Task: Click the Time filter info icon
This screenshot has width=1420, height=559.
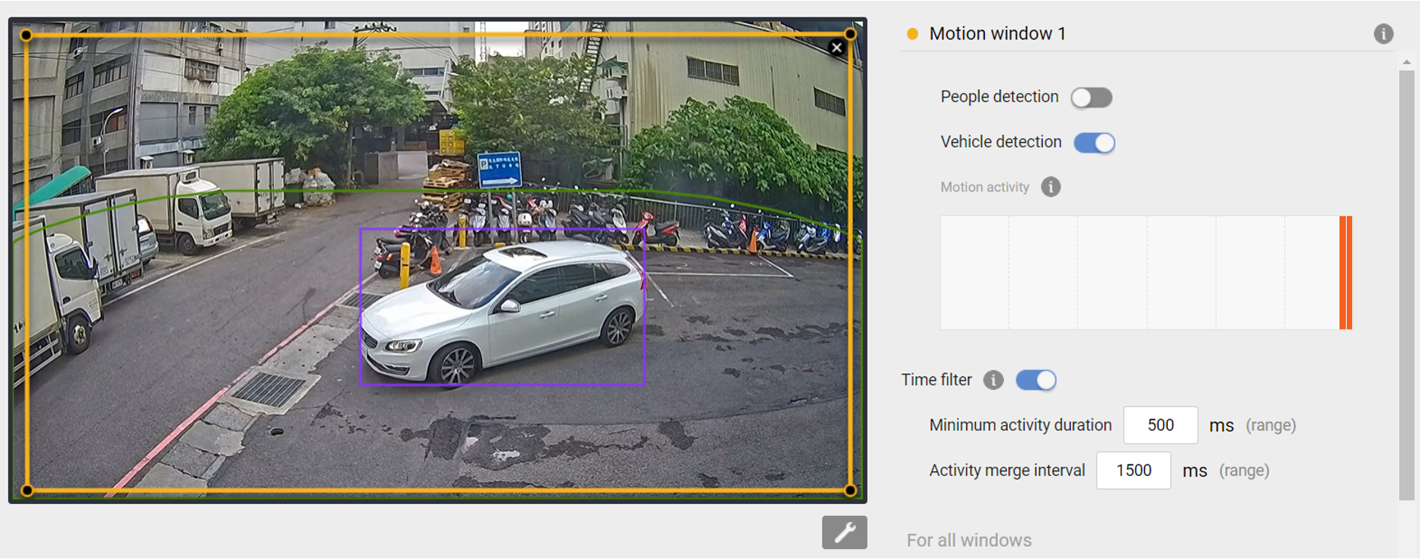Action: [993, 380]
